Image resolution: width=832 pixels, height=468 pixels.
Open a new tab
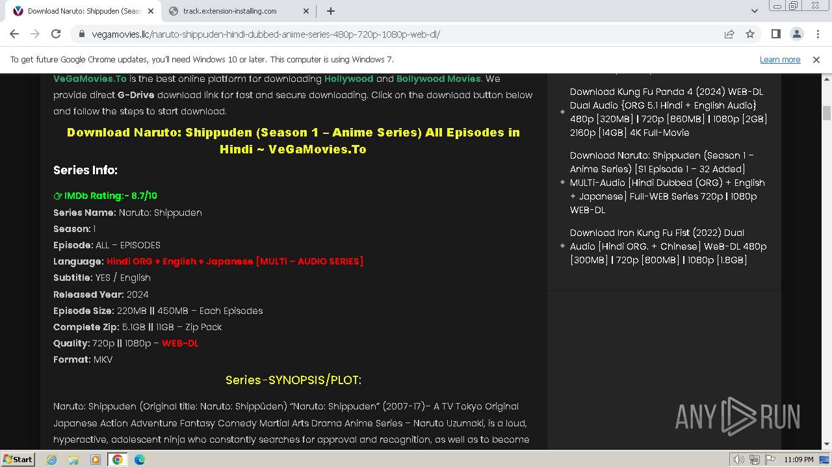pyautogui.click(x=331, y=11)
